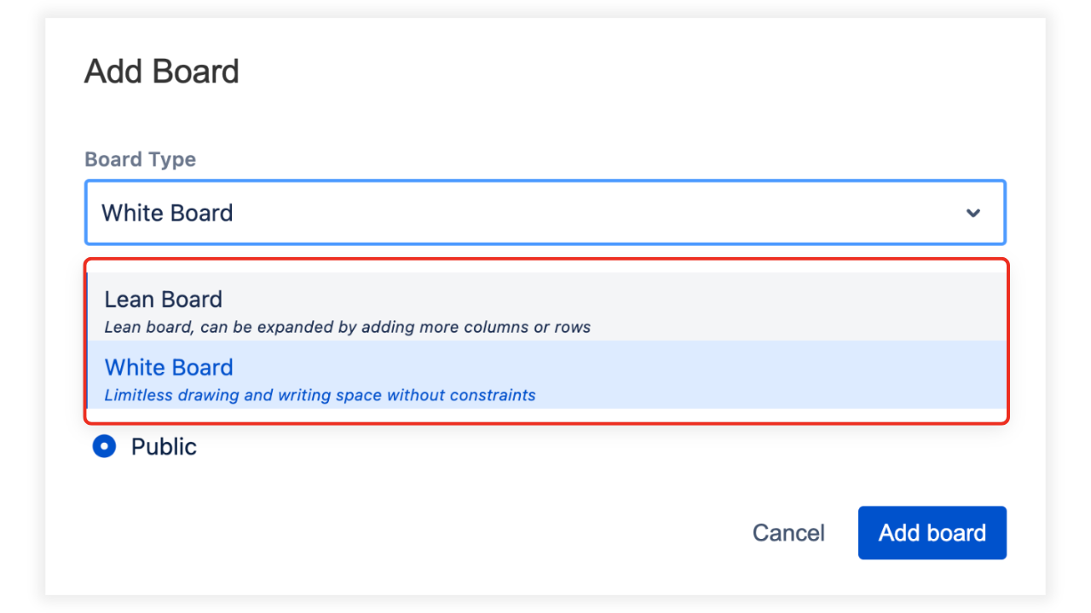Click the Limitless drawing space description
This screenshot has width=1091, height=613.
pyautogui.click(x=320, y=395)
